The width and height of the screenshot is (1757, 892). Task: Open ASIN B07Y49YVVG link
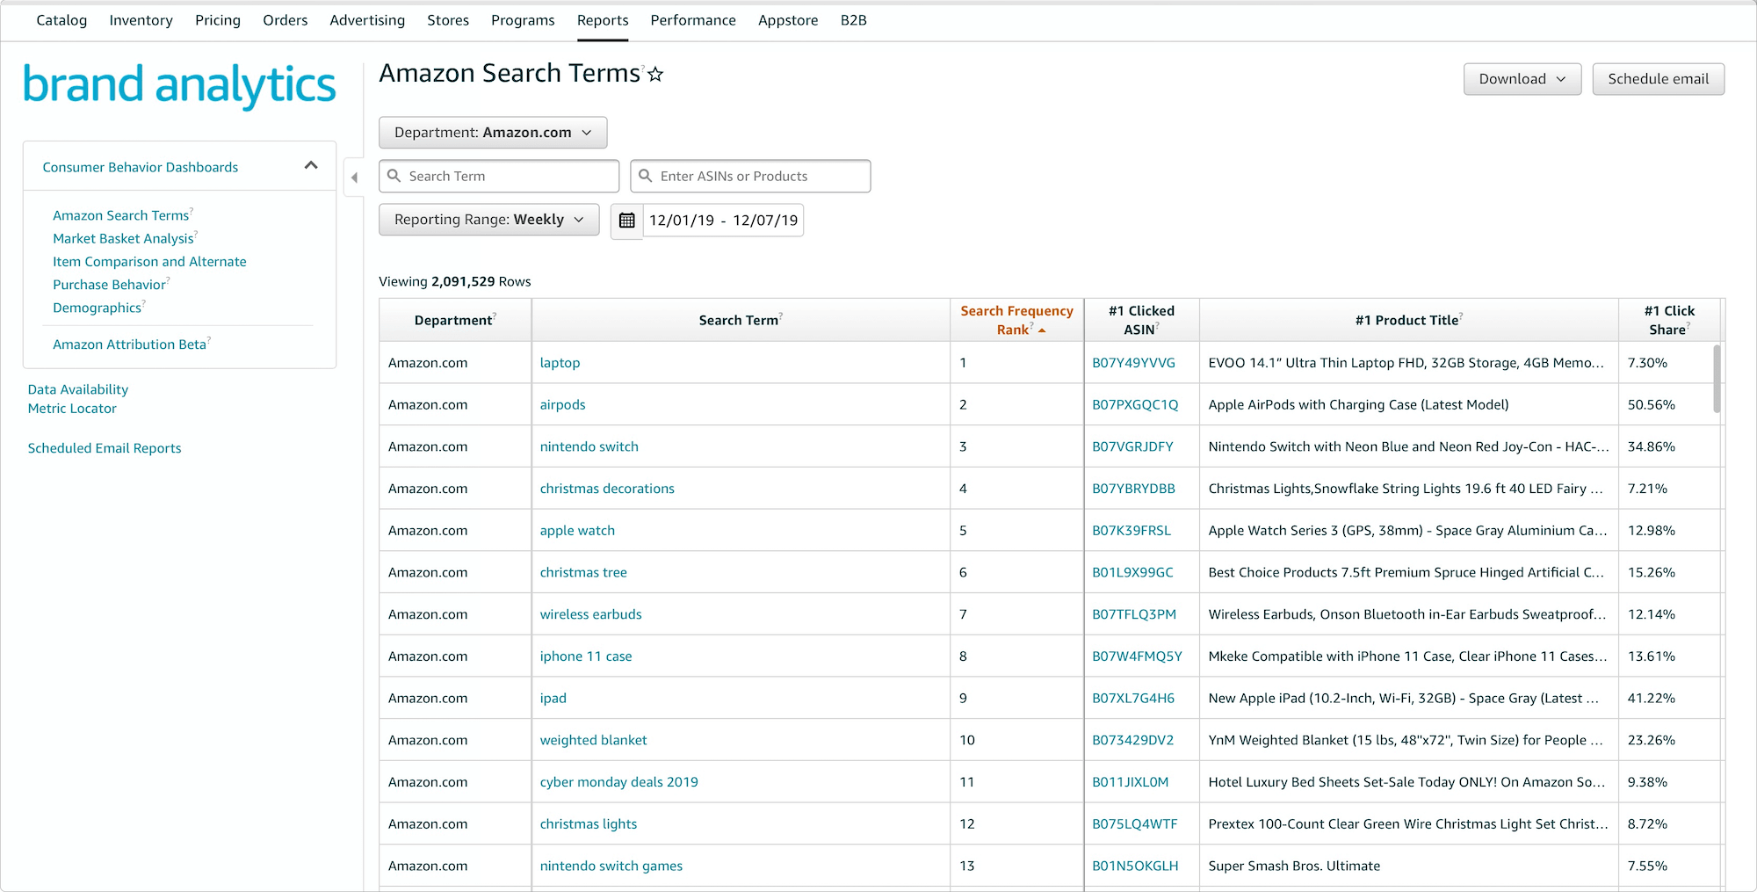1133,363
